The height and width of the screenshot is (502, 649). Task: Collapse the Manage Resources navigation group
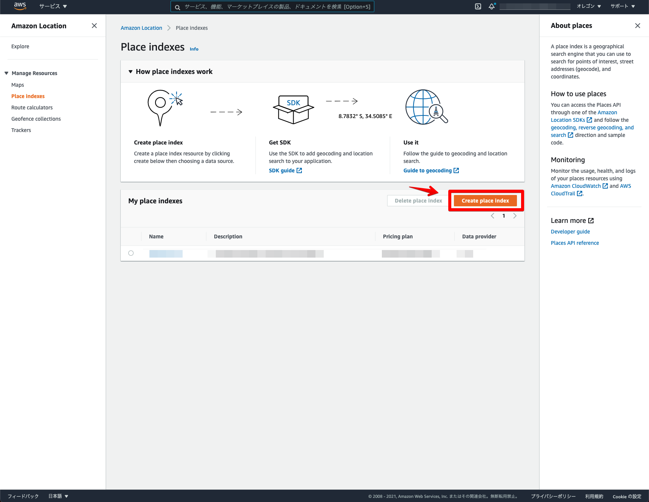tap(6, 73)
